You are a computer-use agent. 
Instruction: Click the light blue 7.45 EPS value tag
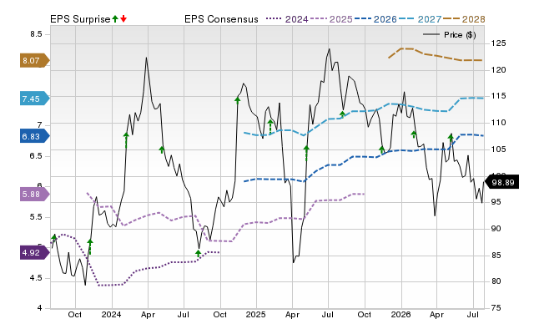[35, 99]
